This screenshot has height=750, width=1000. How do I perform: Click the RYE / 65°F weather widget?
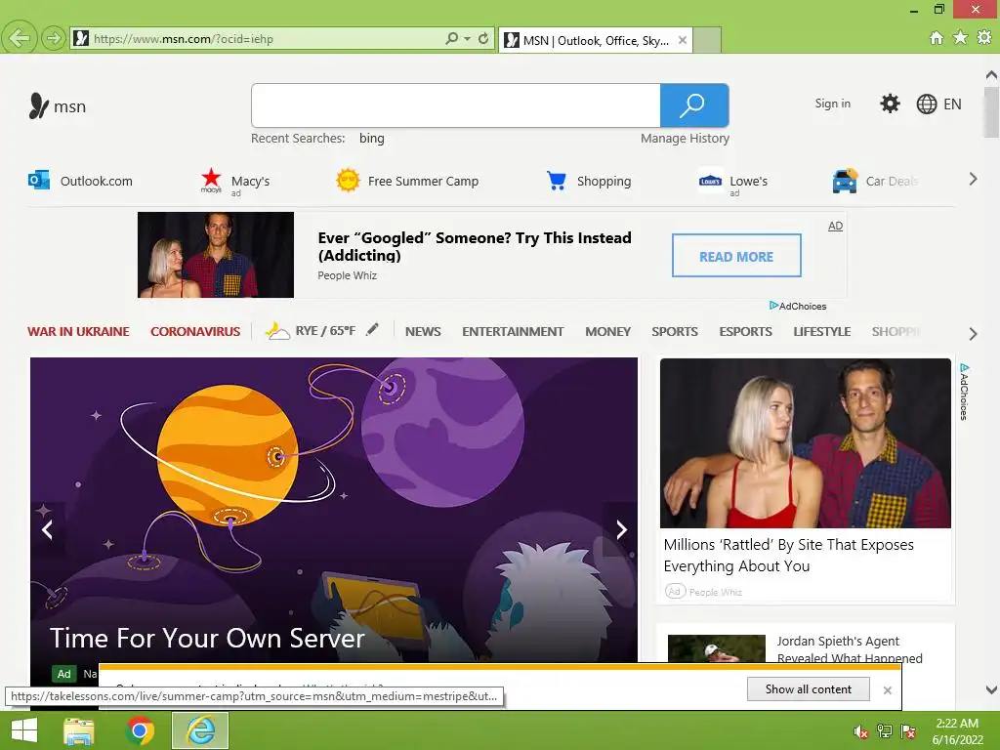(x=311, y=330)
